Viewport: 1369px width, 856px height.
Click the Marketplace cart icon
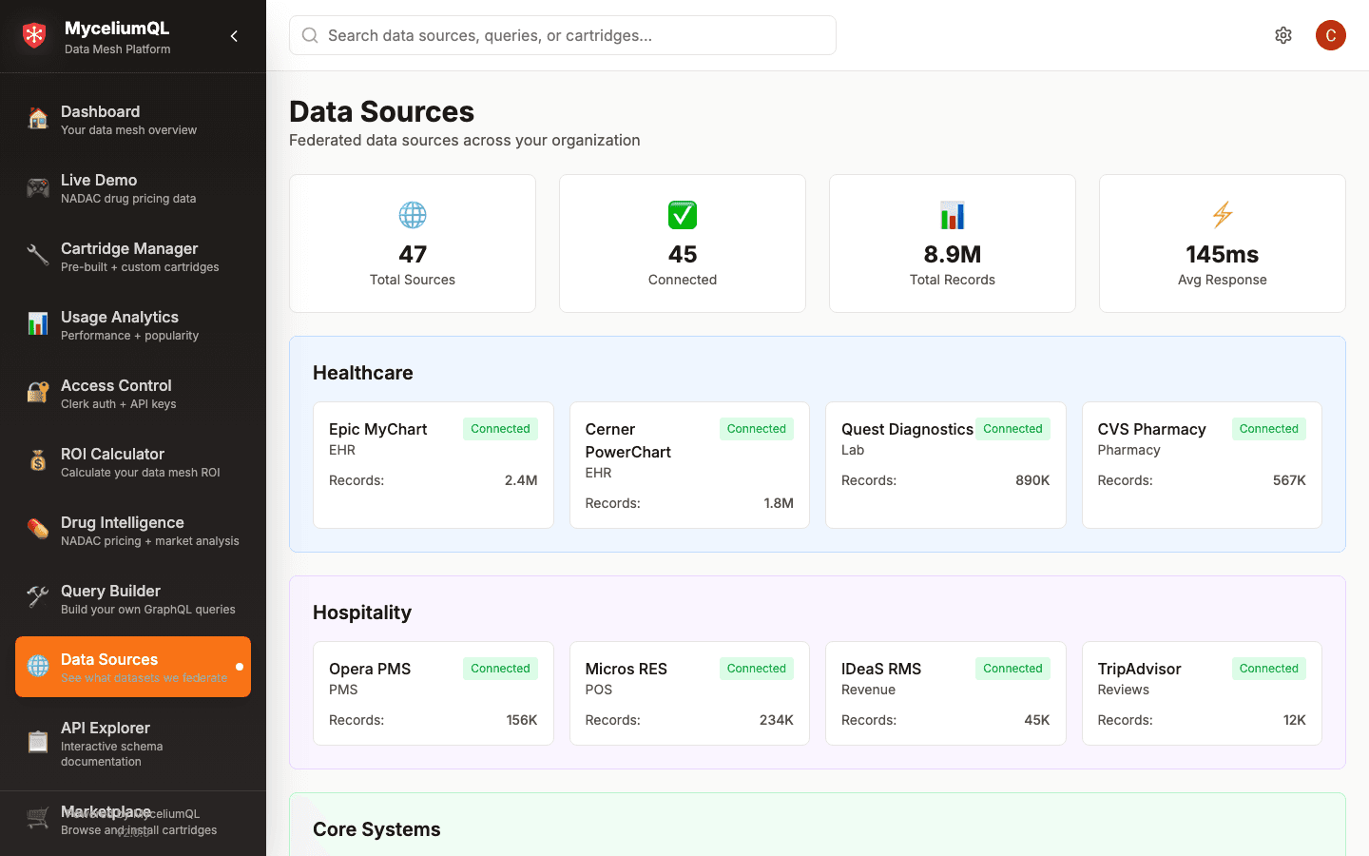point(38,819)
